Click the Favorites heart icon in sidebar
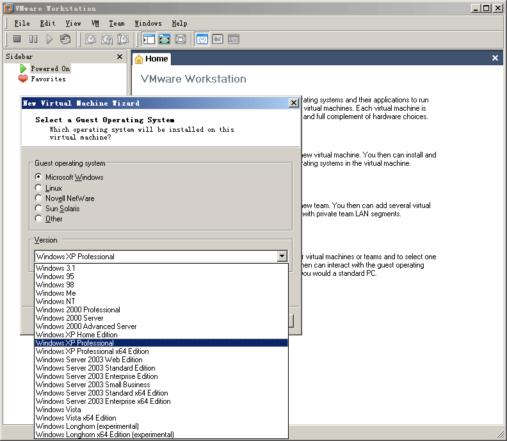Image resolution: width=507 pixels, height=441 pixels. click(x=23, y=79)
